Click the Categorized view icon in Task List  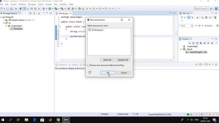189,17
